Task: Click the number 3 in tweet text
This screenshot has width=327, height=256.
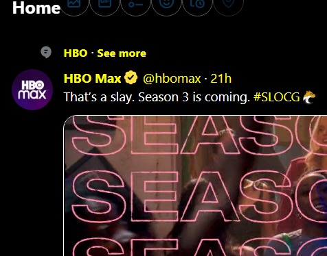Action: coord(185,97)
